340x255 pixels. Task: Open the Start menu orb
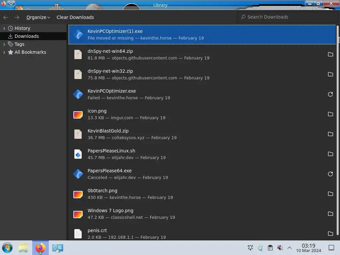7,248
